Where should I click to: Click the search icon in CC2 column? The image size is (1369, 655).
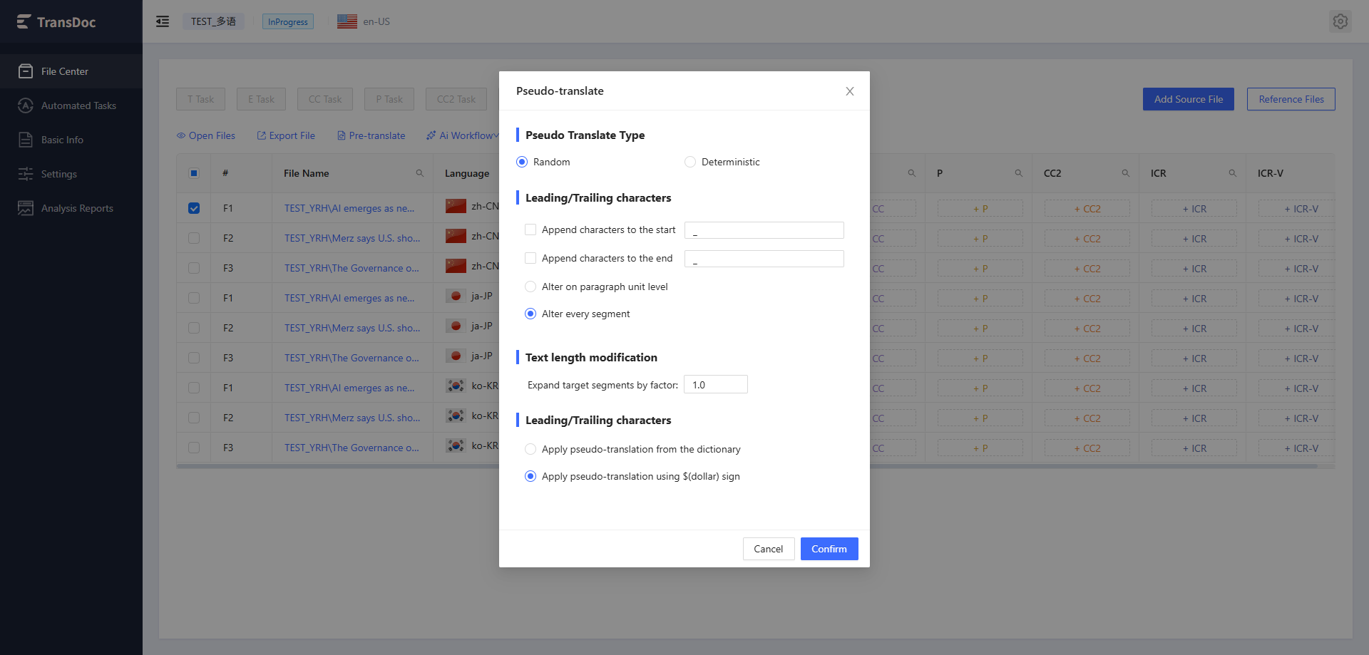(x=1126, y=173)
